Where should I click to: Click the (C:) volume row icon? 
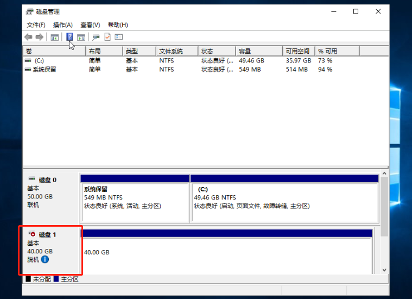pyautogui.click(x=28, y=60)
